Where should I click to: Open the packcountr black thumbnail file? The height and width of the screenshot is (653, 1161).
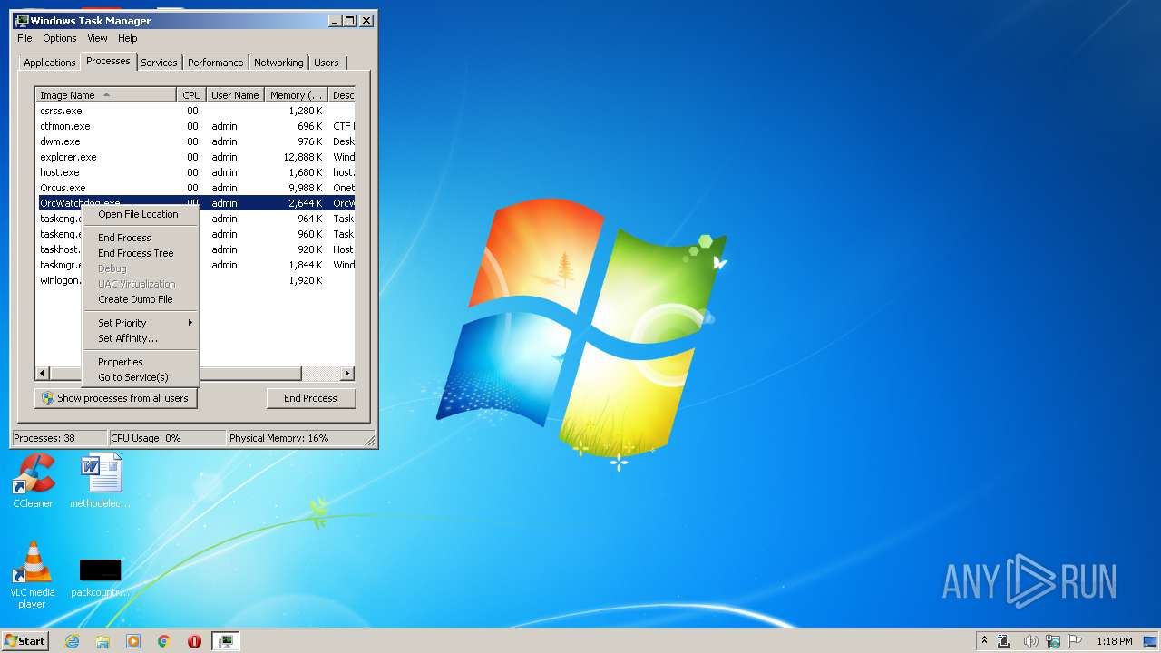[x=100, y=578]
